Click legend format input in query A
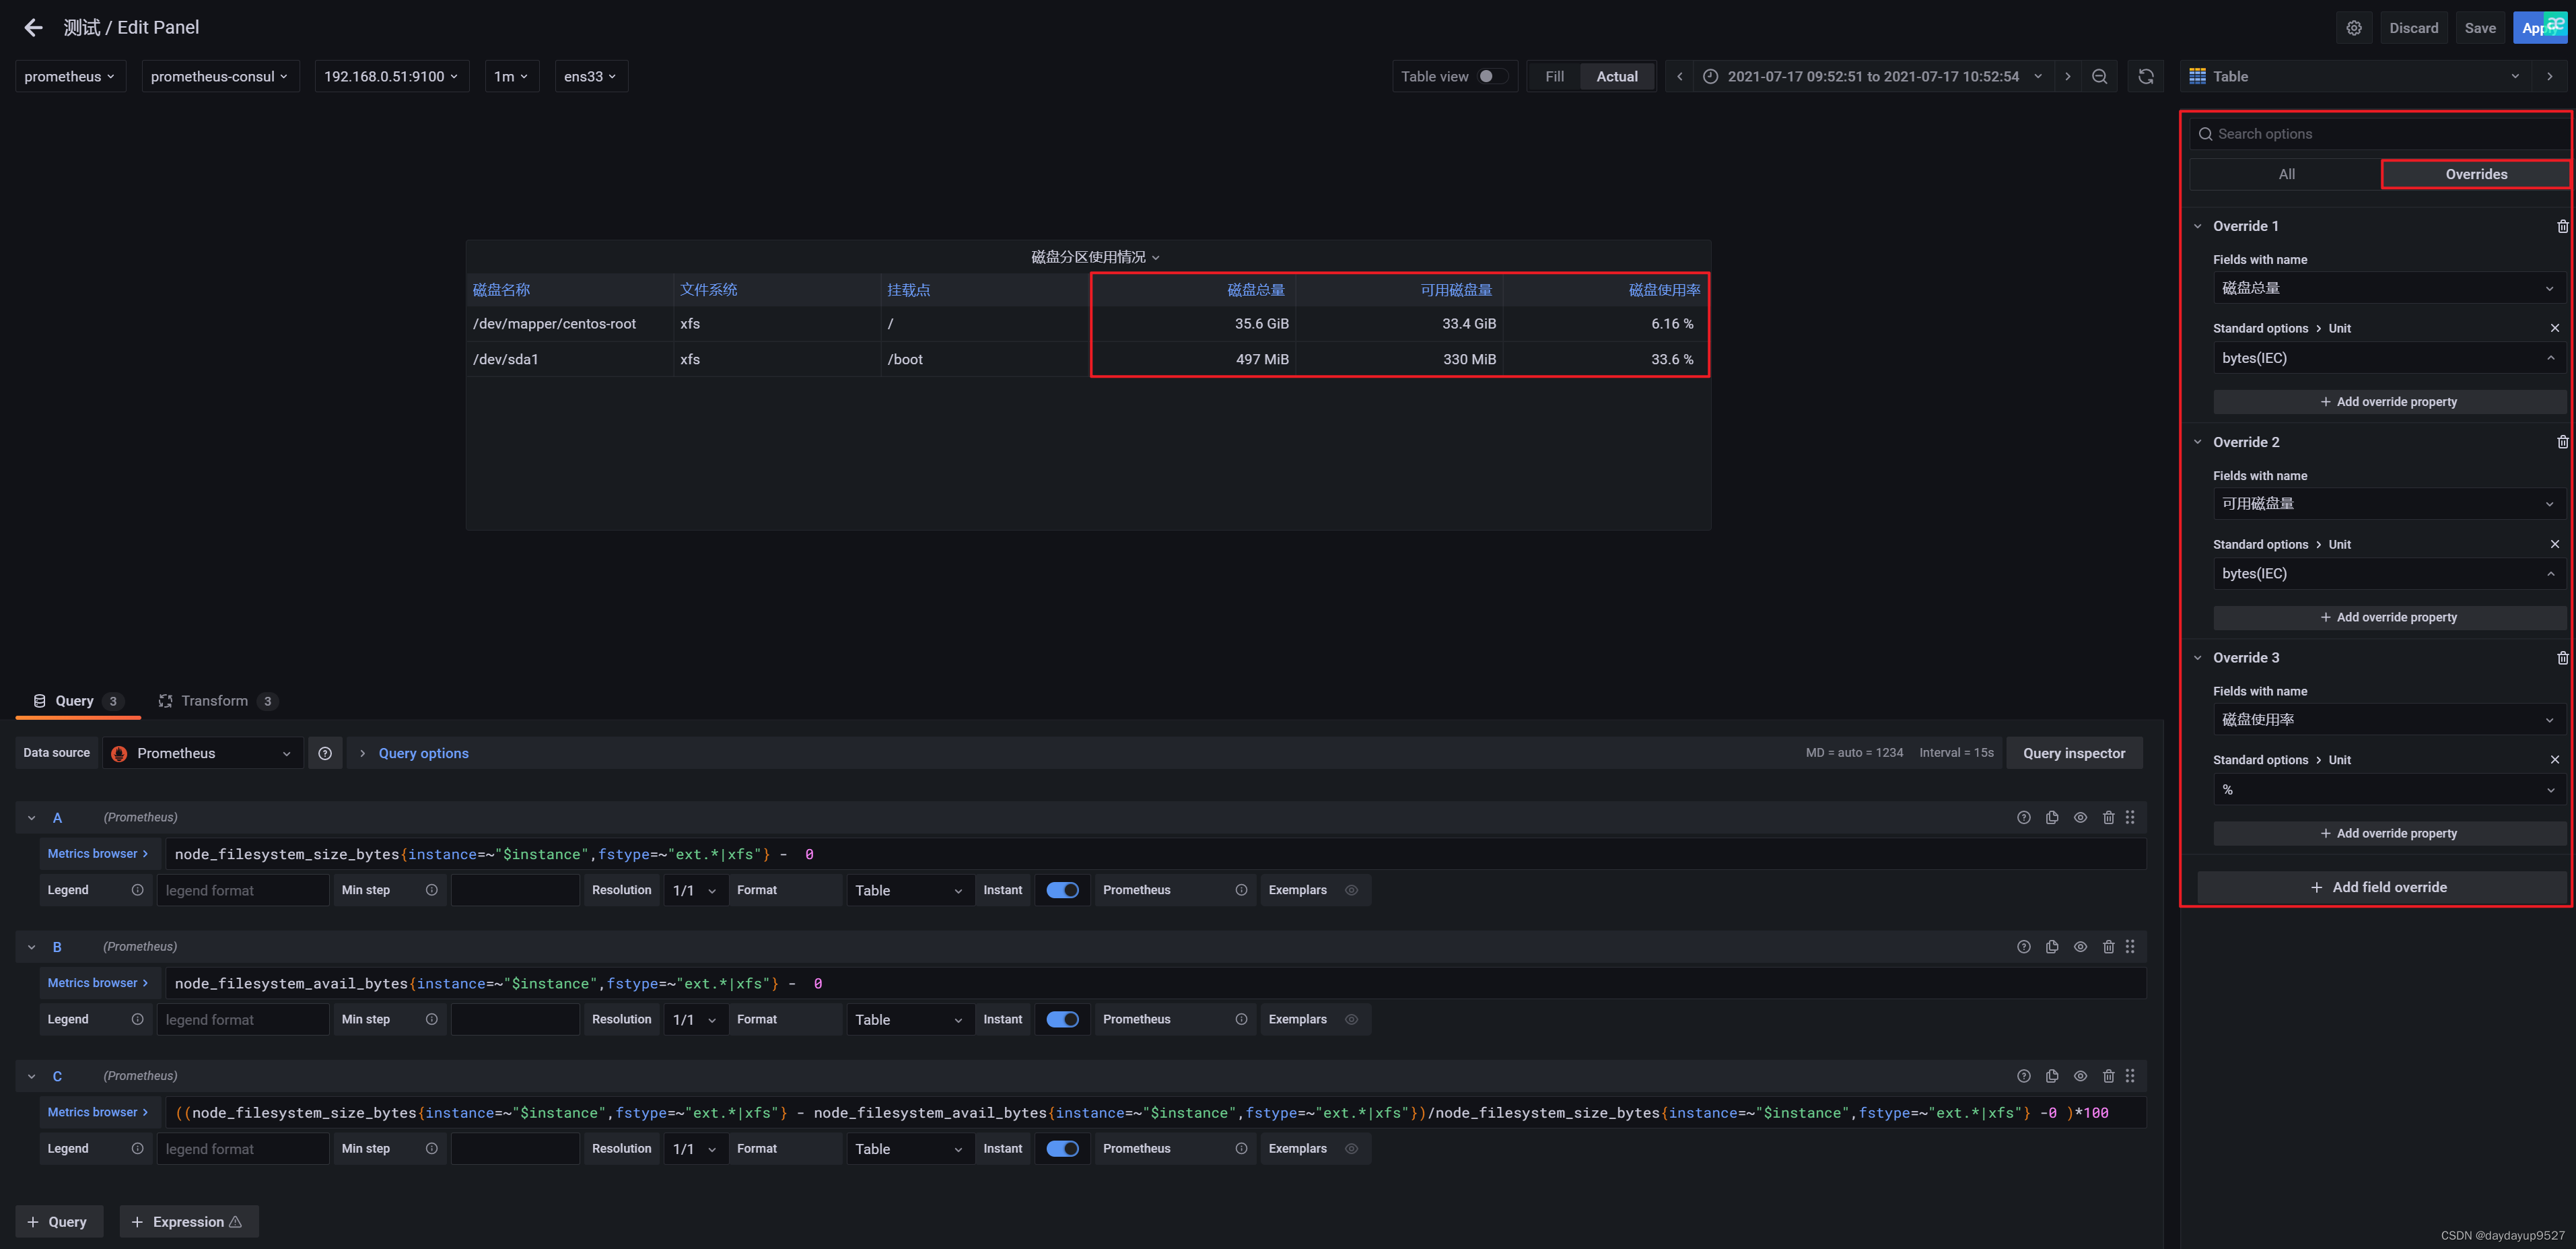Image resolution: width=2576 pixels, height=1249 pixels. (243, 890)
